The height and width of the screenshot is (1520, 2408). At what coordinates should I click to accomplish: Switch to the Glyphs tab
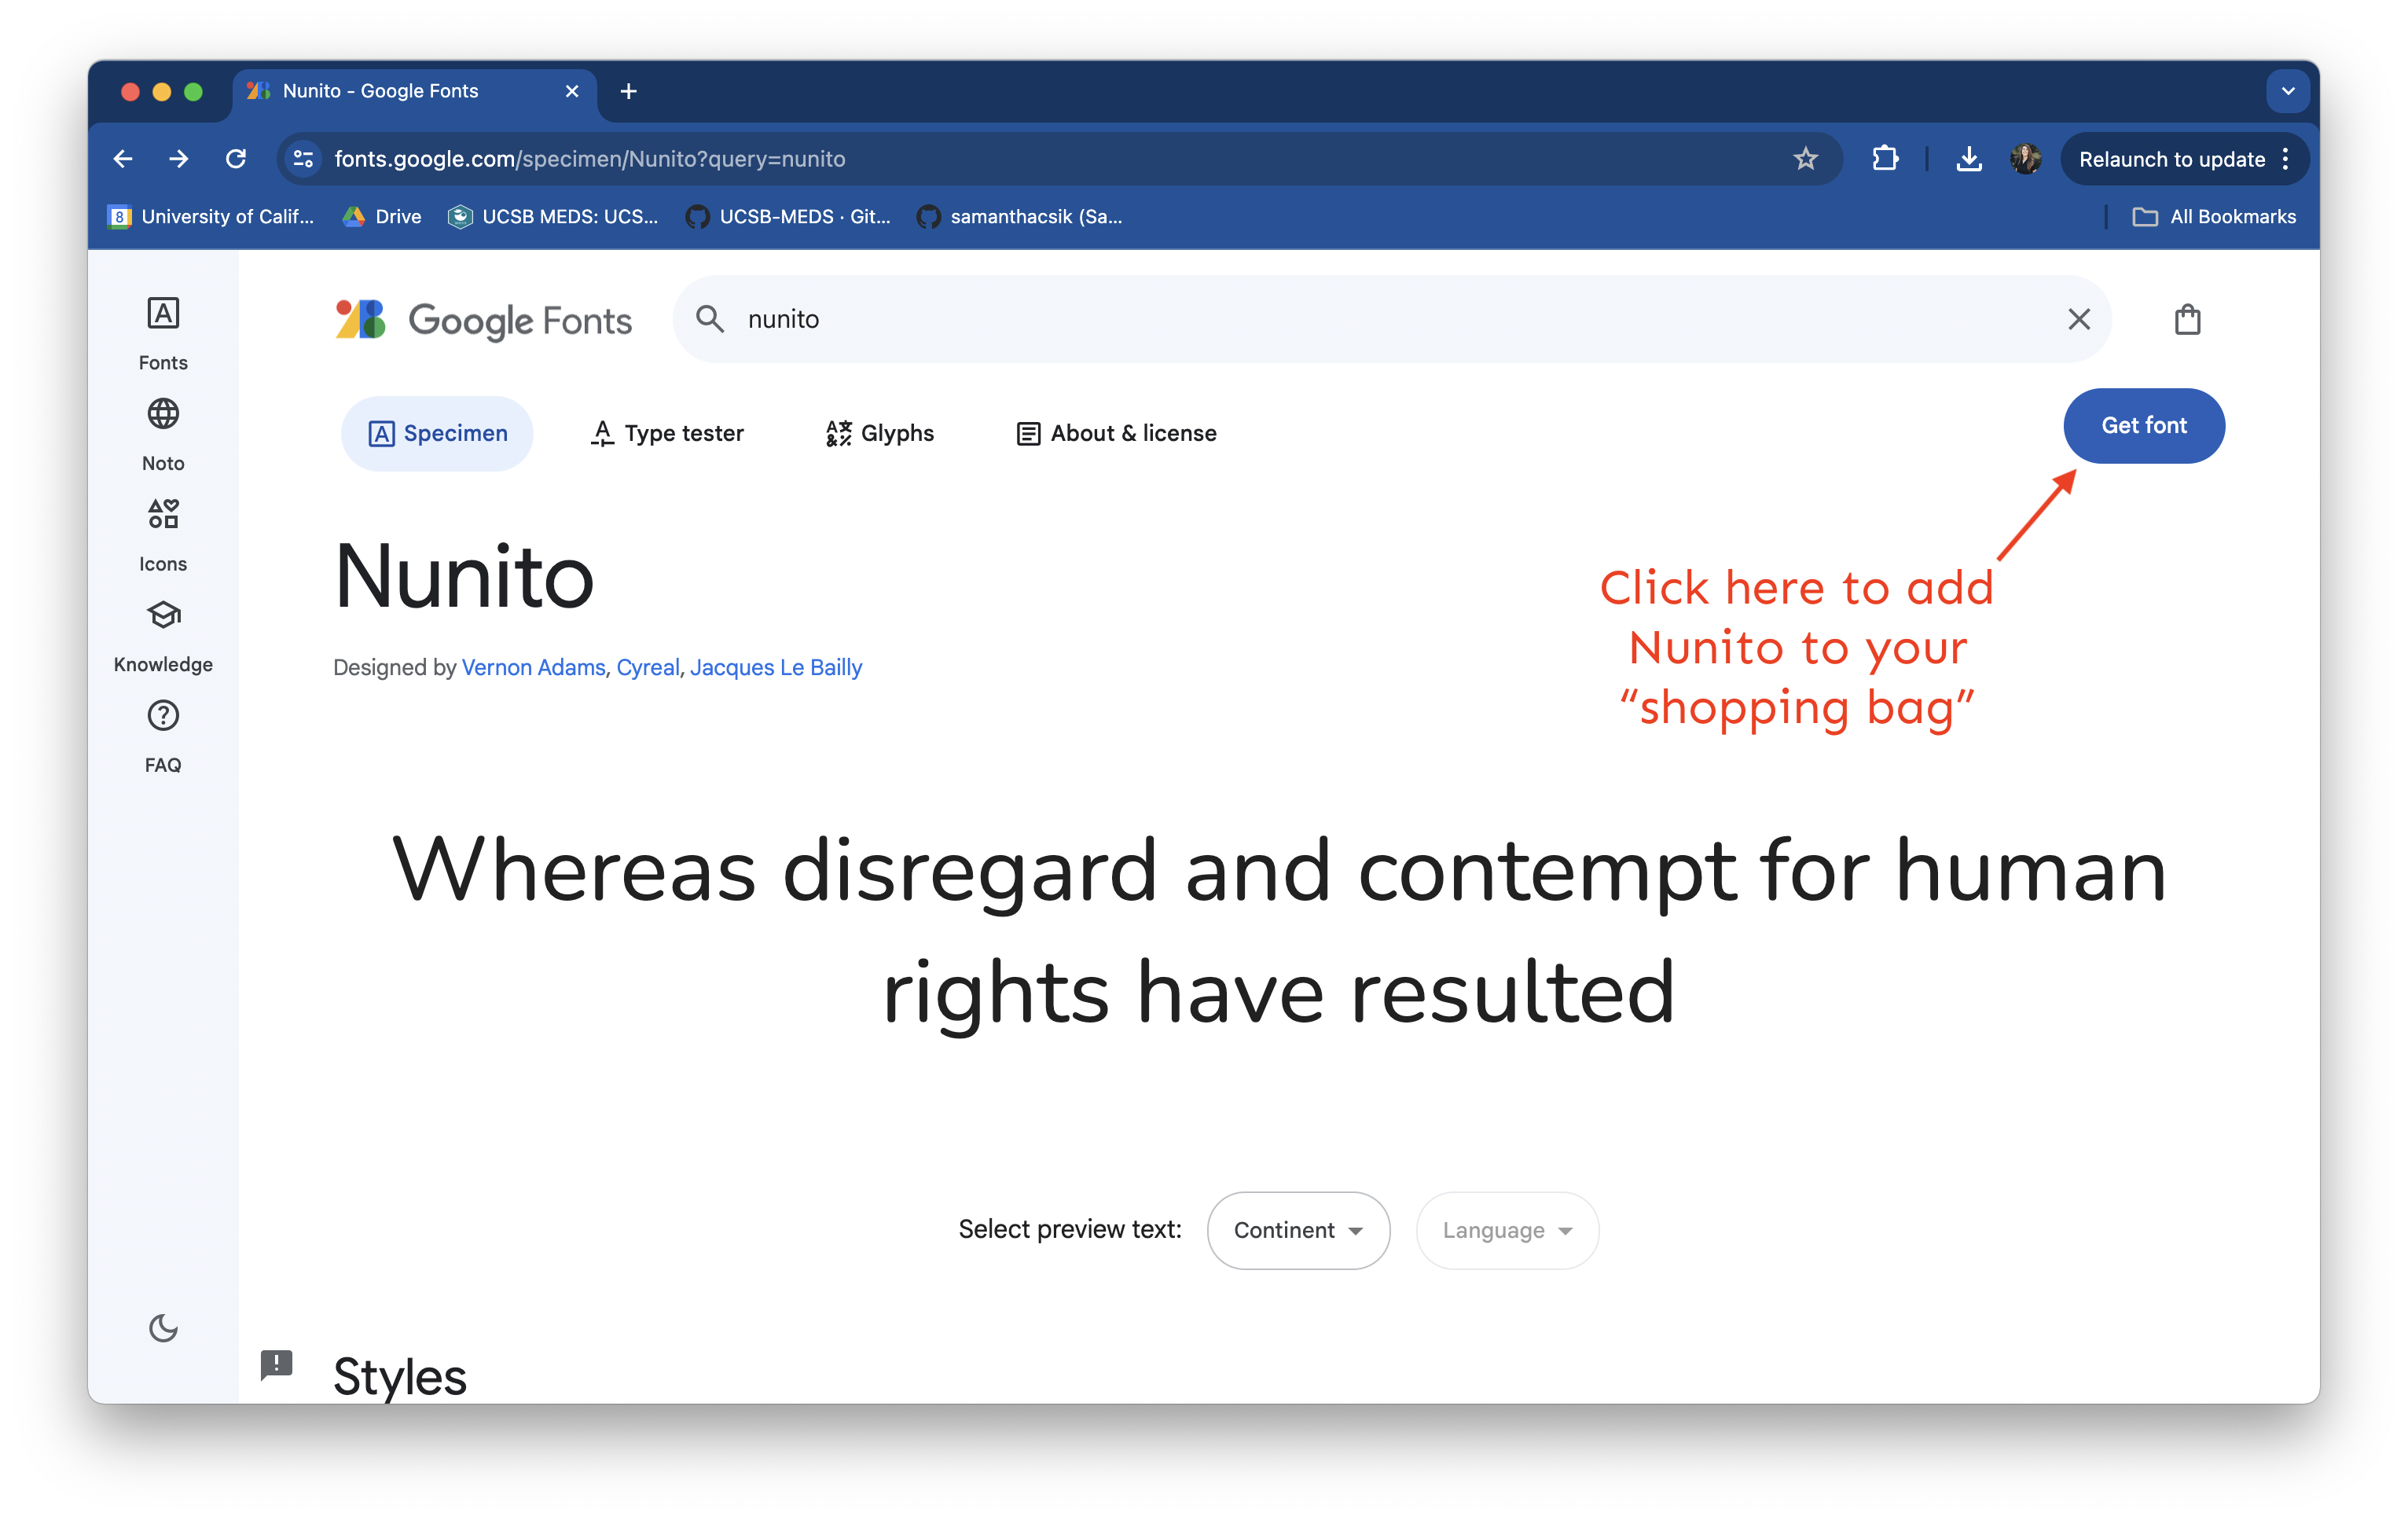(x=880, y=433)
